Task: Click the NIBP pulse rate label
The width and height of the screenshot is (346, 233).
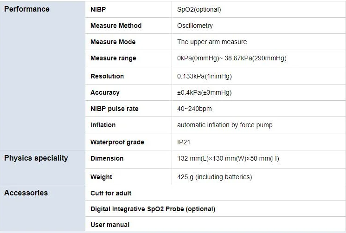Action: tap(114, 109)
